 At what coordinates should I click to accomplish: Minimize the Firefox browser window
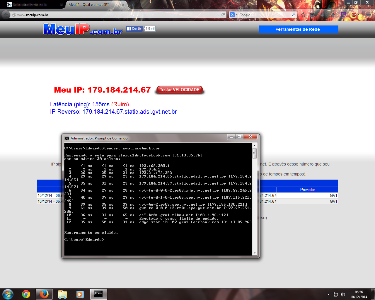coord(348,2)
